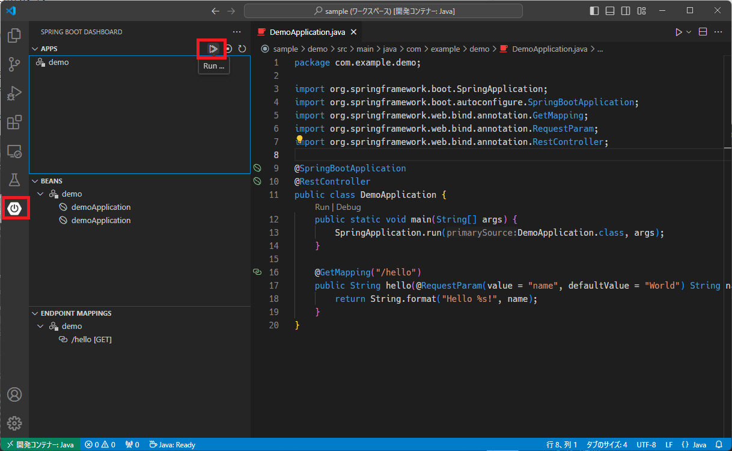This screenshot has height=451, width=732.
Task: Select the DemoApplication.java editor tab
Action: (x=307, y=32)
